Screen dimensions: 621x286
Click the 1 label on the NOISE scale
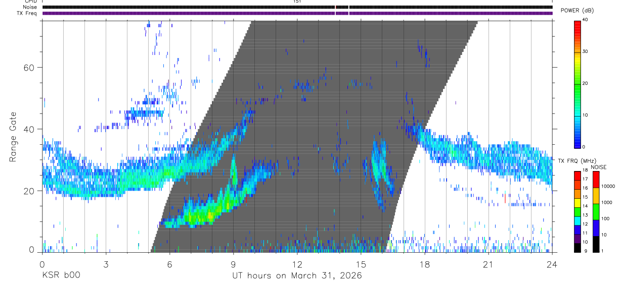(x=602, y=251)
